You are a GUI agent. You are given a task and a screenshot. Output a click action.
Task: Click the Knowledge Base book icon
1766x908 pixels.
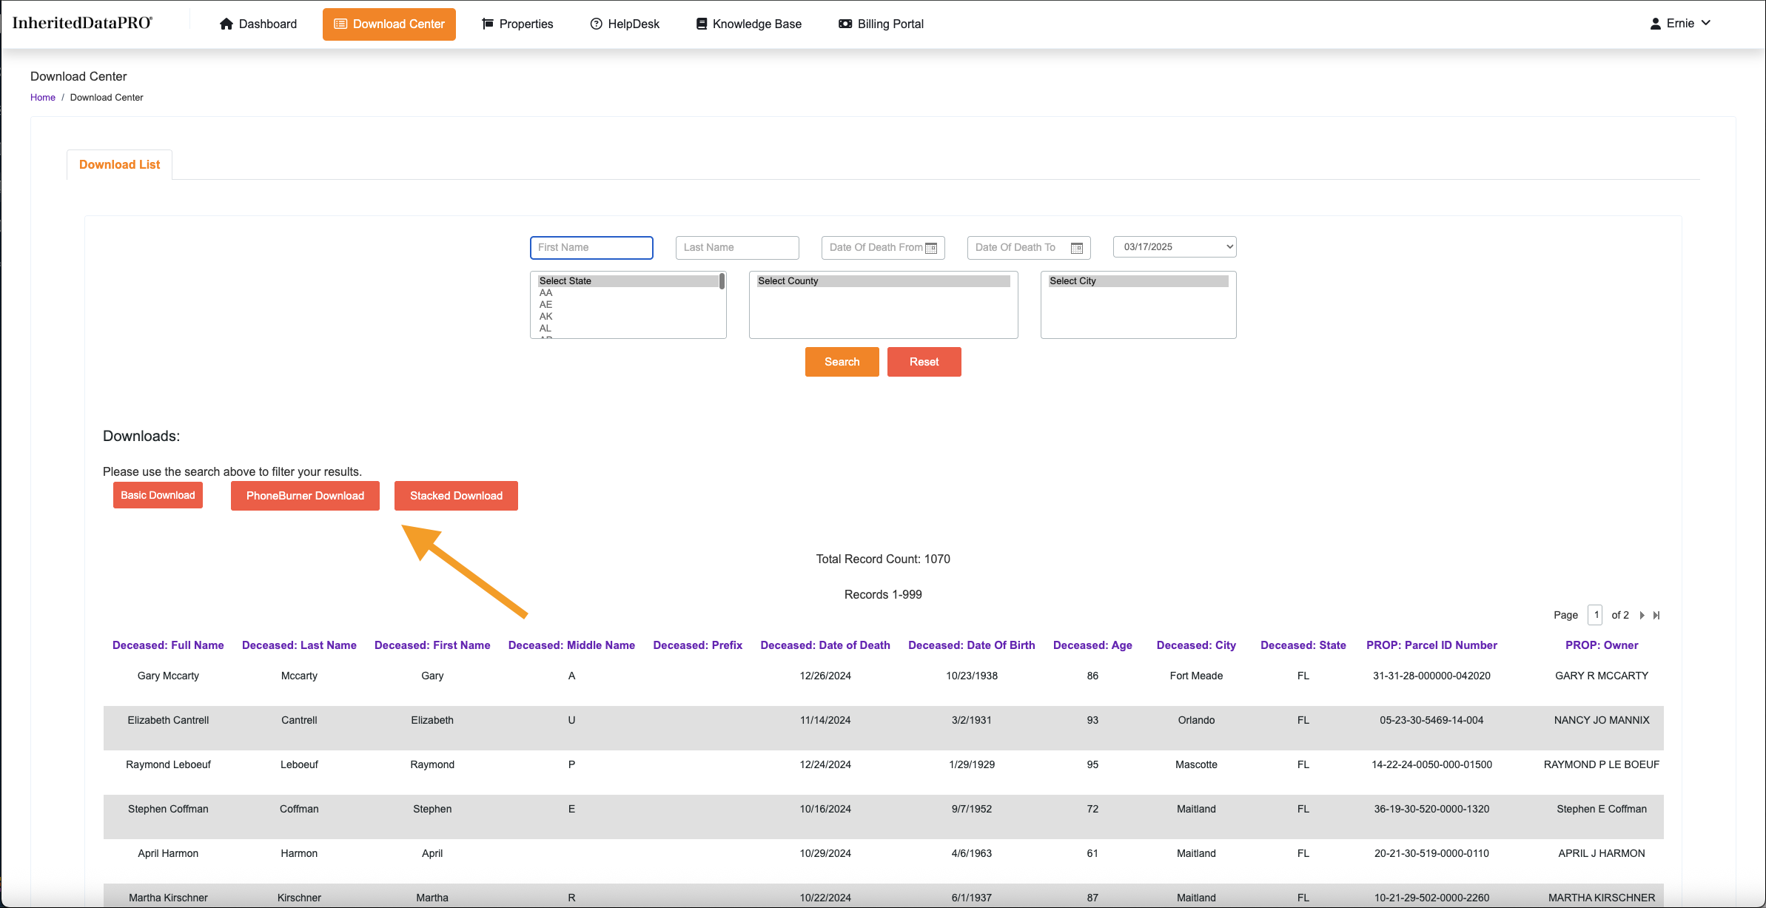click(702, 24)
